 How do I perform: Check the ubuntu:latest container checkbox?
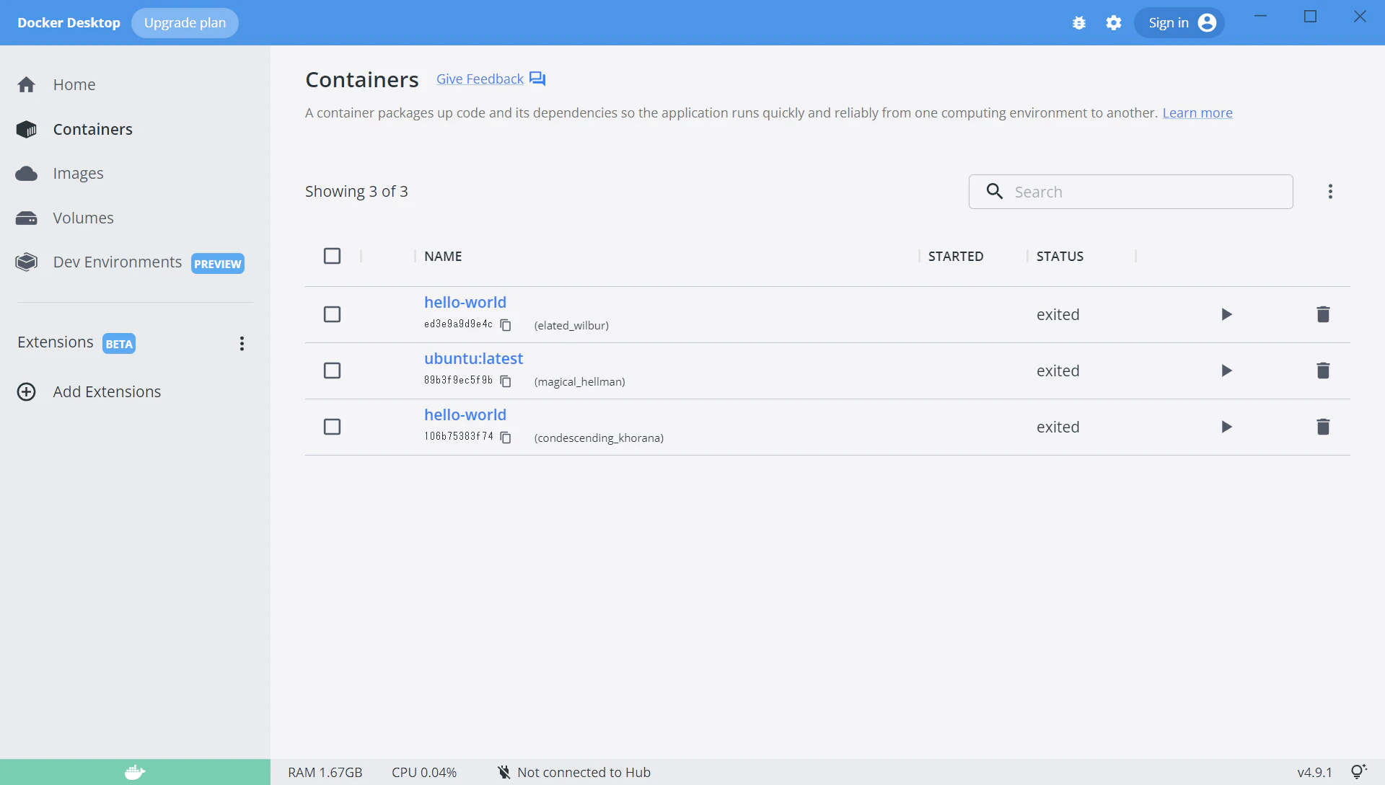pyautogui.click(x=332, y=371)
